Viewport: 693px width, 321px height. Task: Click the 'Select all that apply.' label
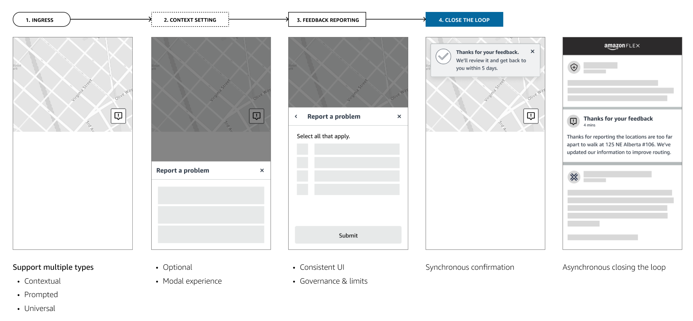click(323, 136)
